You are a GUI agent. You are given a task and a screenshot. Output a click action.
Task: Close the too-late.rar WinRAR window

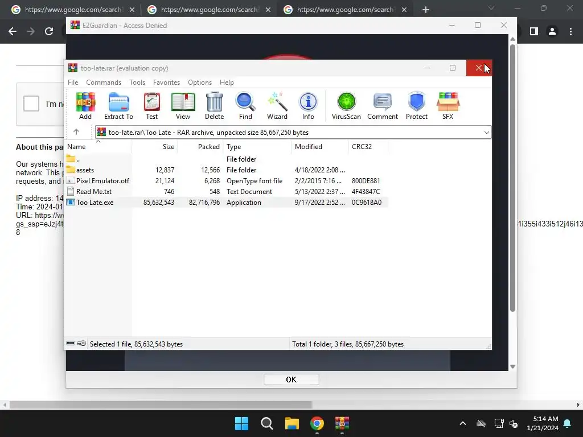(479, 68)
